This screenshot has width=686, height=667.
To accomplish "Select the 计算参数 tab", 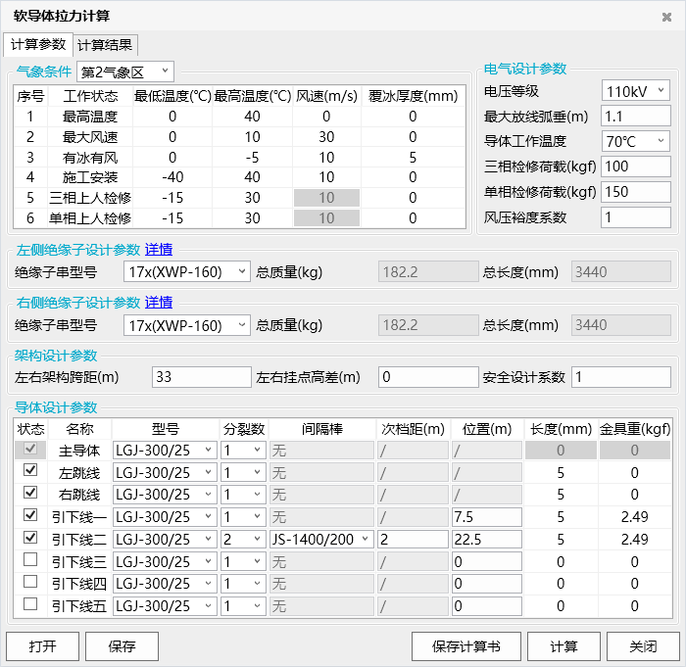I will [38, 45].
